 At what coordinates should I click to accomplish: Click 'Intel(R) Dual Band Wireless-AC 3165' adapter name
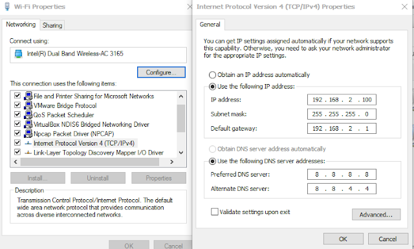coord(75,54)
